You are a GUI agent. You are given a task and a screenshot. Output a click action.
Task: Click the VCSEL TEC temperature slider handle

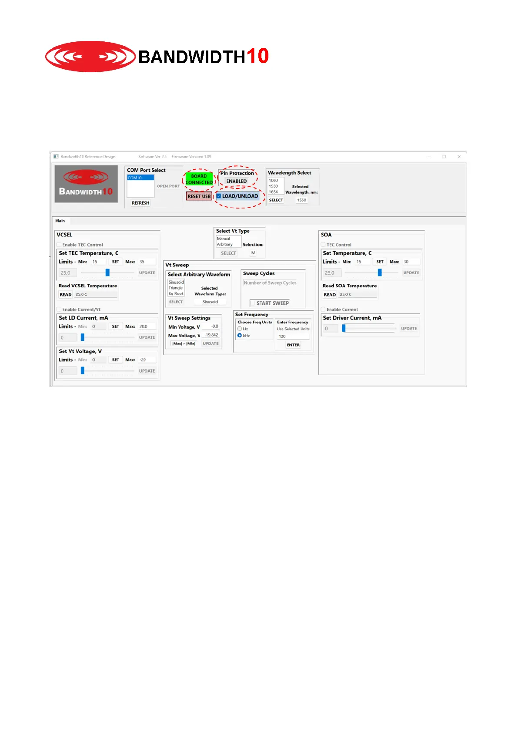click(107, 272)
